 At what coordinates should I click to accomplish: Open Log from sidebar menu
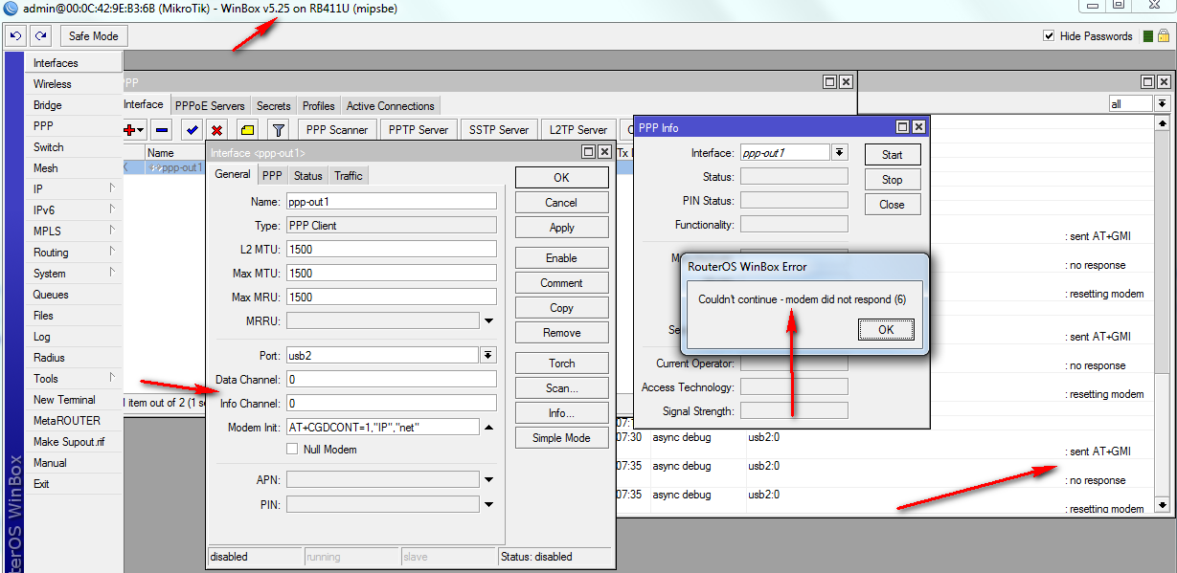click(x=74, y=337)
